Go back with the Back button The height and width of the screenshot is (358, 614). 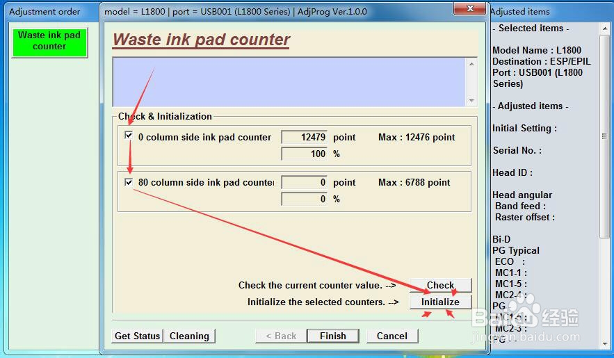click(281, 336)
